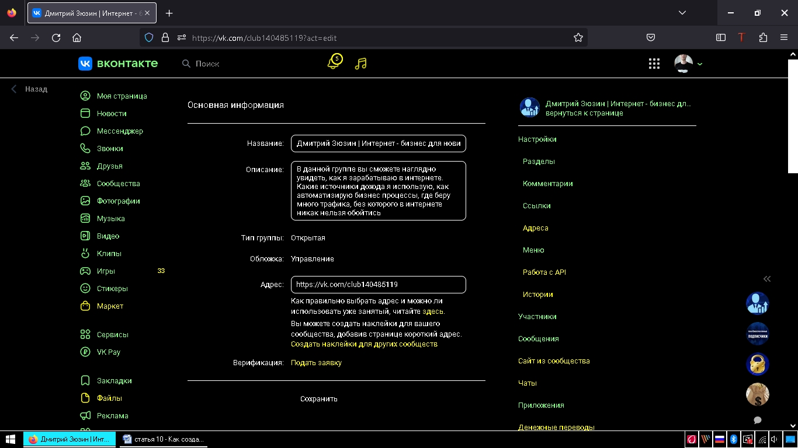
Task: Open the VK services grid icon
Action: [654, 64]
